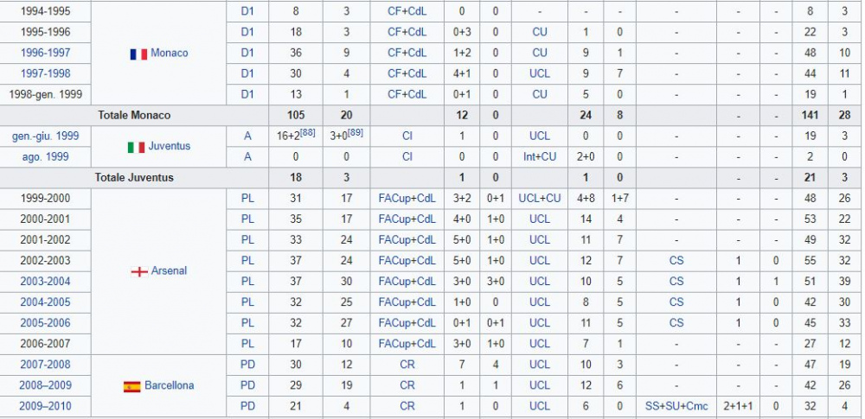The width and height of the screenshot is (865, 419).
Task: Open the Juventus club link
Action: click(x=170, y=146)
